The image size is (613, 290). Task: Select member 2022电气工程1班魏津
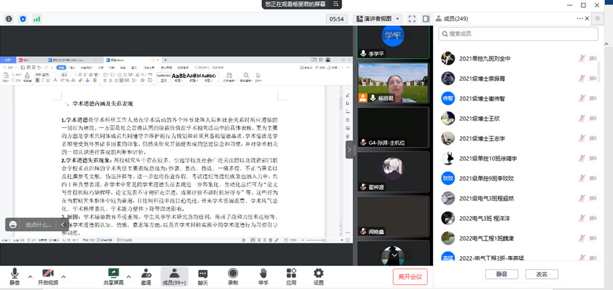[519, 238]
